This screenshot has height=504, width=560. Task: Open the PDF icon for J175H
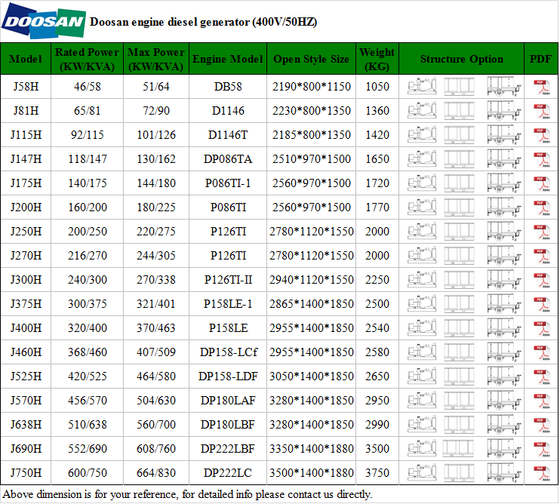(x=542, y=184)
